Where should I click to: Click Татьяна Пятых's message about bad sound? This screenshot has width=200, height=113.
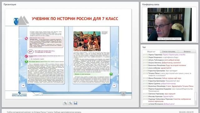(x=167, y=74)
